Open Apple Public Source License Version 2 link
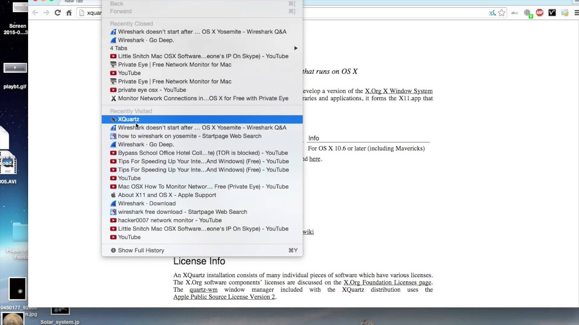The width and height of the screenshot is (579, 325). (224, 297)
